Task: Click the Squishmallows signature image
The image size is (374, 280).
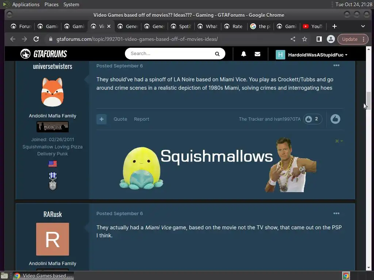Action: [218, 165]
